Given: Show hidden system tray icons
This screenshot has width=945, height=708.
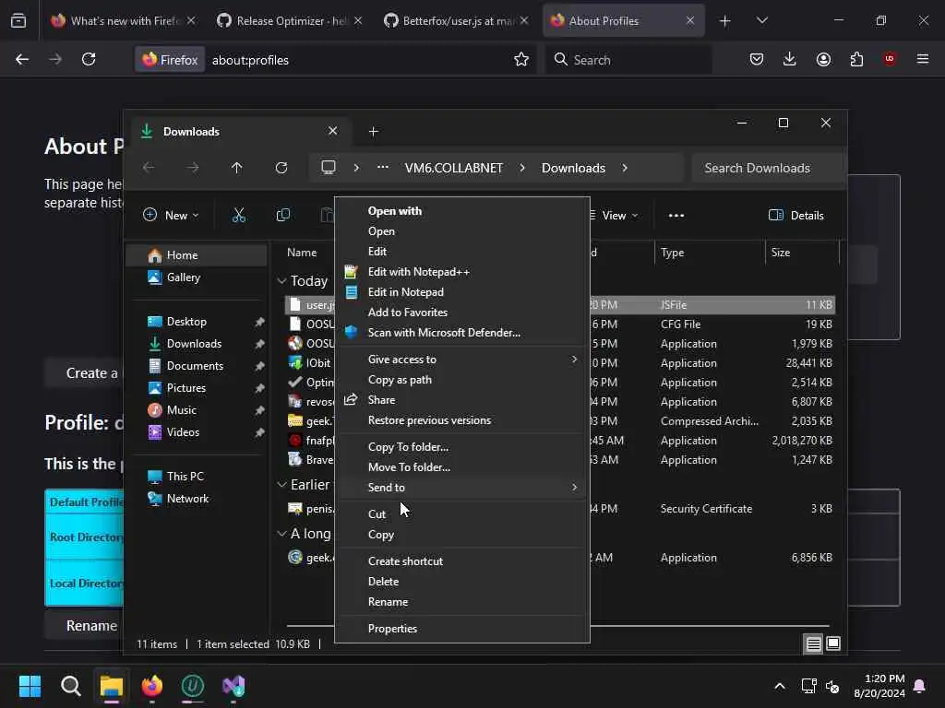Looking at the screenshot, I should tap(779, 686).
